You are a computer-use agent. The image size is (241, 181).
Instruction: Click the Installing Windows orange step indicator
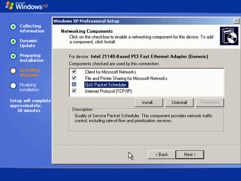coord(13,71)
